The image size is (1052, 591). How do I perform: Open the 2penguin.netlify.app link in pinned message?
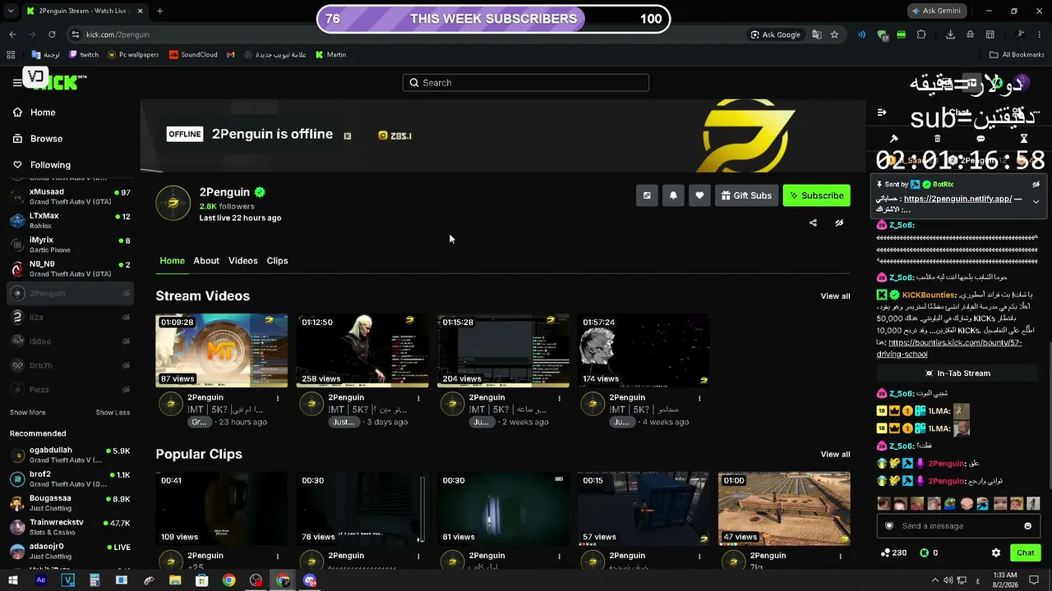957,199
